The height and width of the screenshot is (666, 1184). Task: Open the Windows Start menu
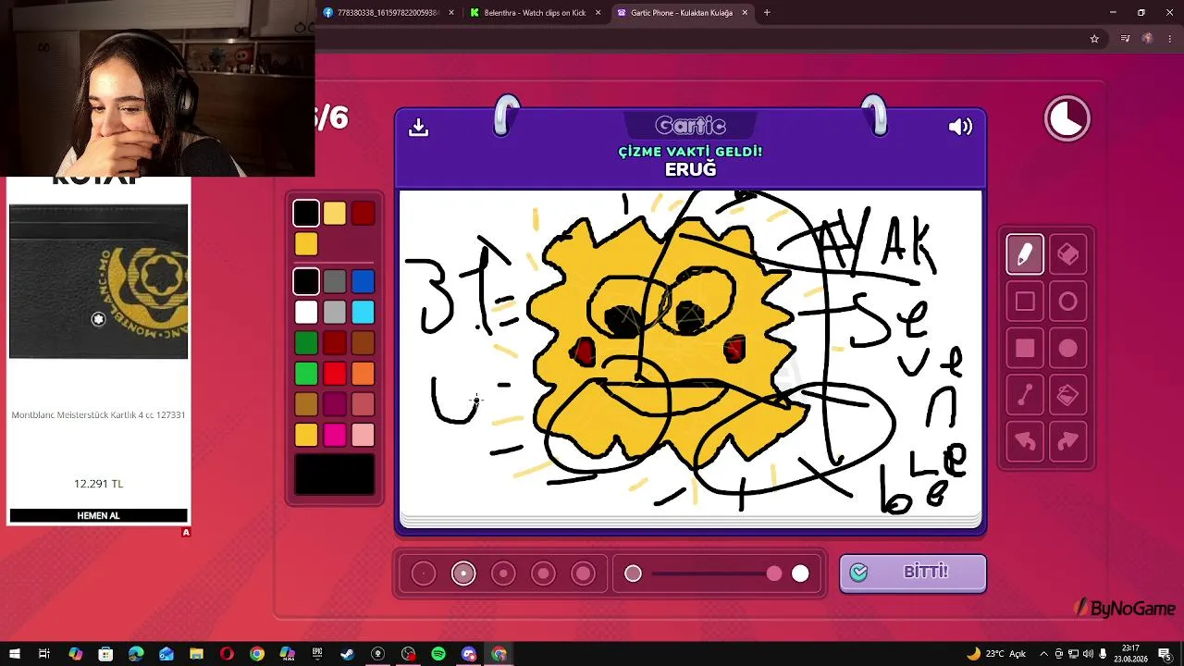click(x=15, y=654)
